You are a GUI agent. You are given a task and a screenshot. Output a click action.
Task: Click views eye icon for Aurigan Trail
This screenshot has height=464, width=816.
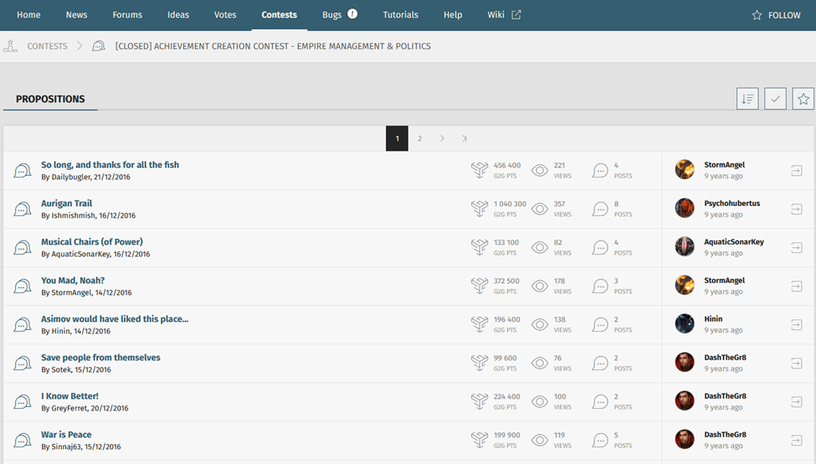click(x=540, y=209)
